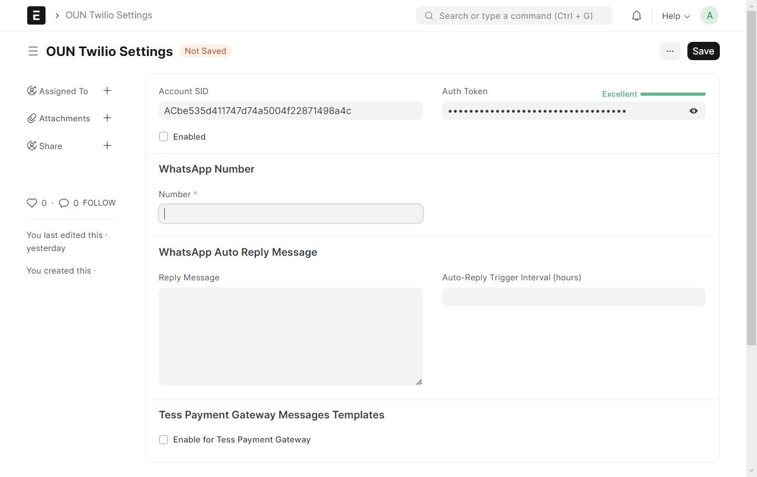
Task: Add an attachment with plus icon
Action: click(107, 118)
